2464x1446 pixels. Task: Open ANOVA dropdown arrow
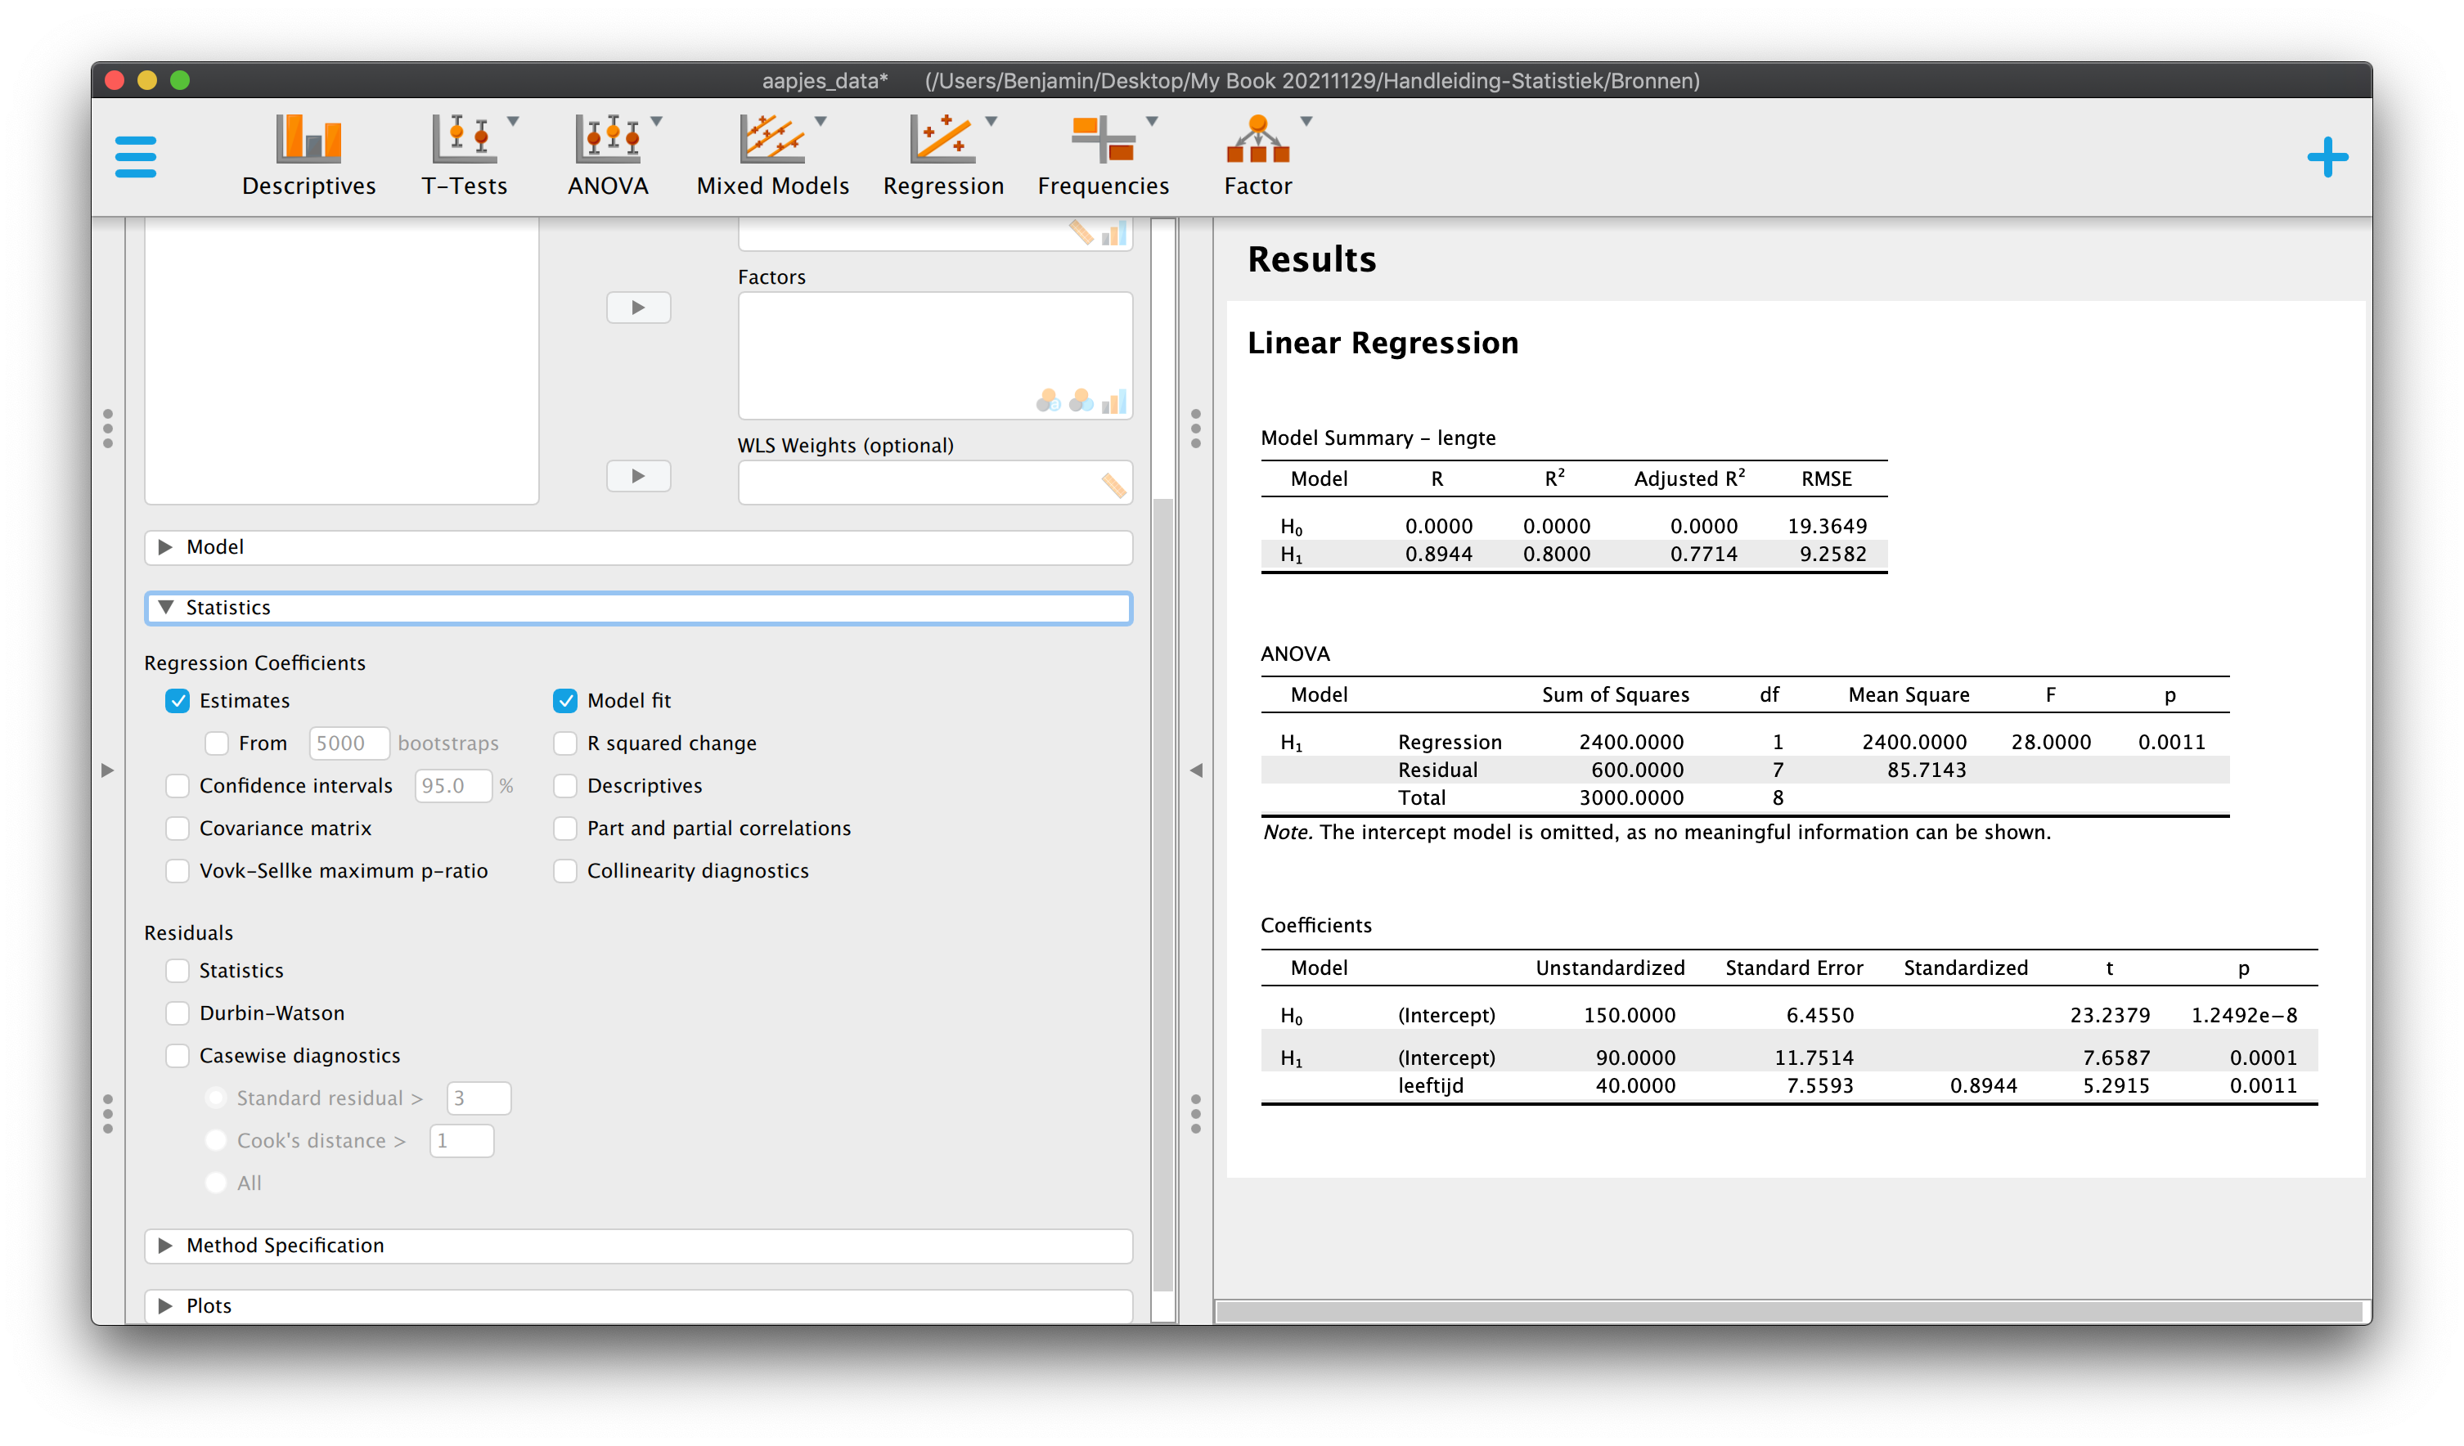tap(656, 121)
